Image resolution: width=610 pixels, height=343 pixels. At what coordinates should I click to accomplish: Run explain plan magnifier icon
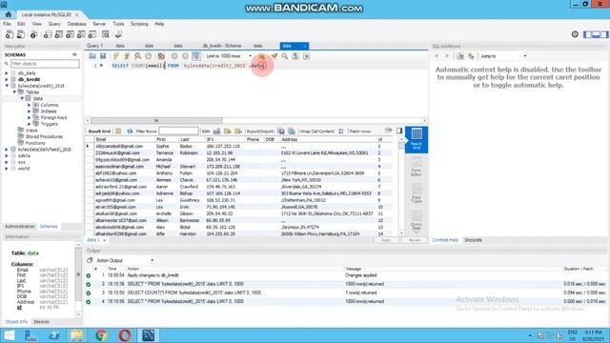[137, 56]
